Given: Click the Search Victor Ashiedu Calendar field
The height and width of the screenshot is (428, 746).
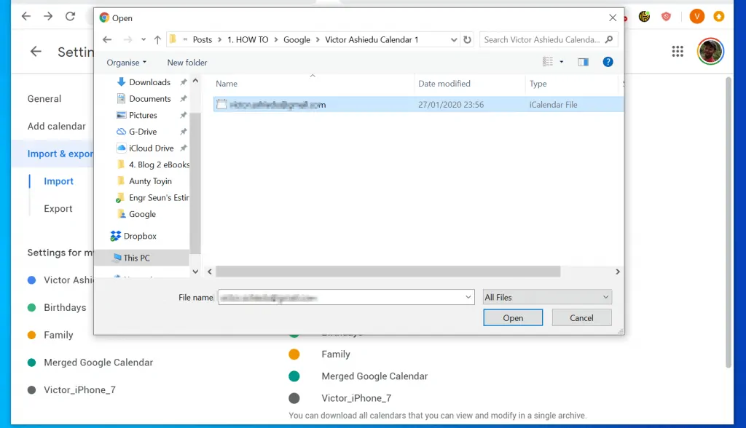Looking at the screenshot, I should [x=542, y=40].
